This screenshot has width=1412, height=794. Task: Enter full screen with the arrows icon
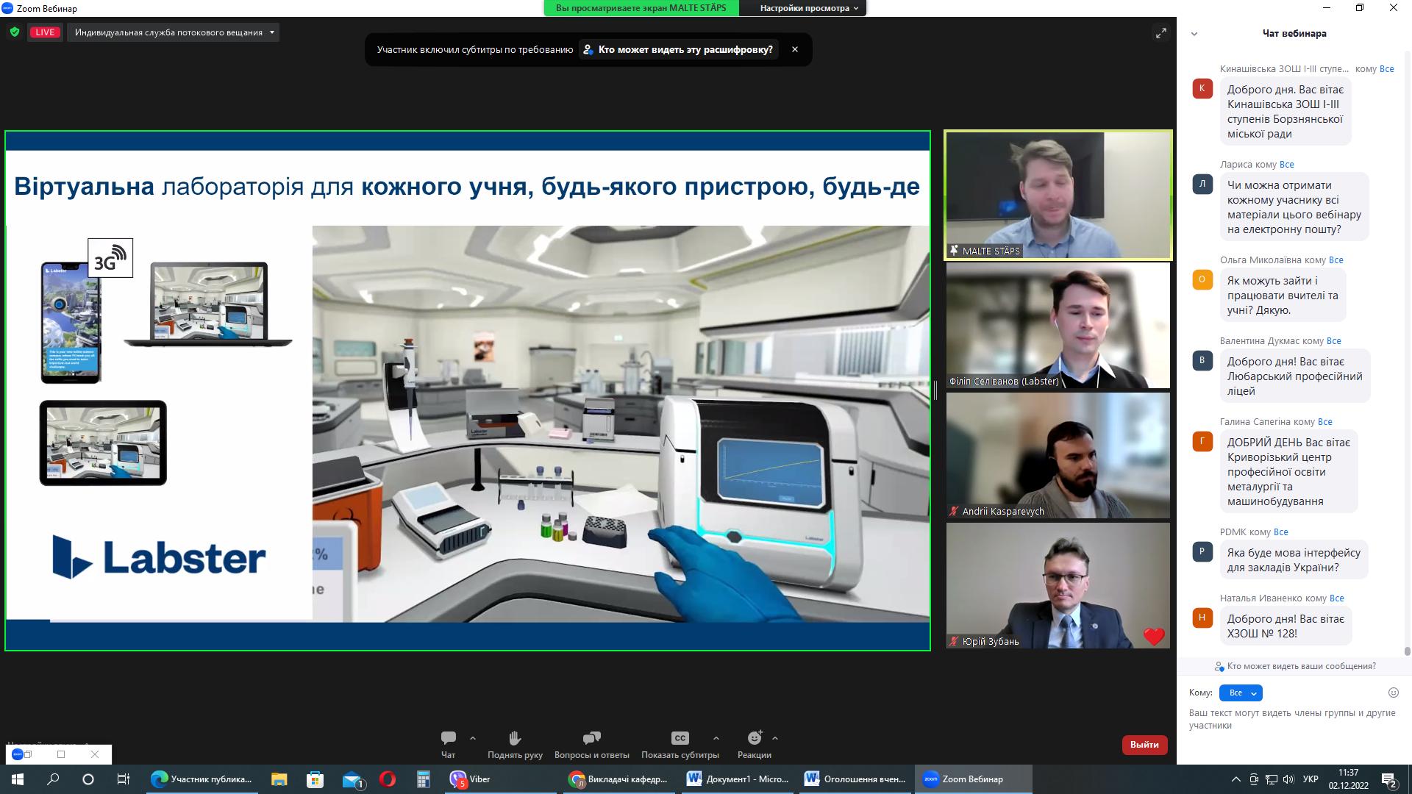click(x=1160, y=33)
